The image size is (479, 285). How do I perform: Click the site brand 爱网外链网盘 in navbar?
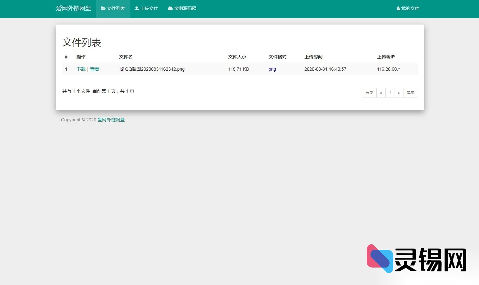tap(74, 8)
